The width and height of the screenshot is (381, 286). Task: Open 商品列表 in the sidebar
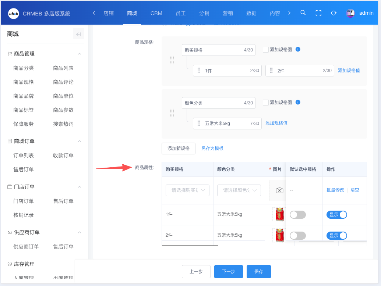63,68
